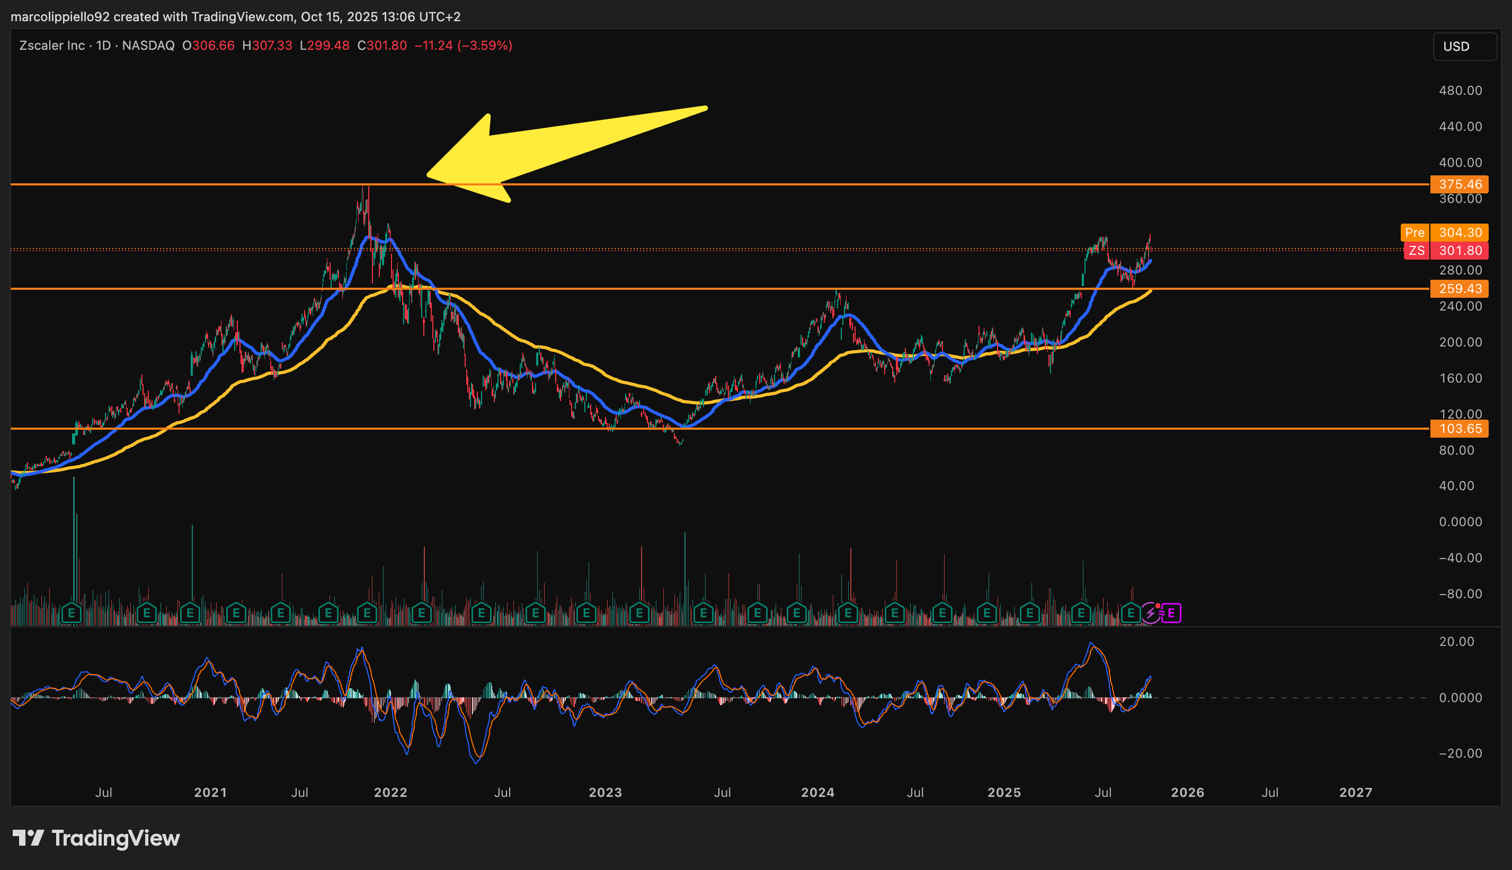Click the leftmost green earnings E marker

click(x=71, y=613)
